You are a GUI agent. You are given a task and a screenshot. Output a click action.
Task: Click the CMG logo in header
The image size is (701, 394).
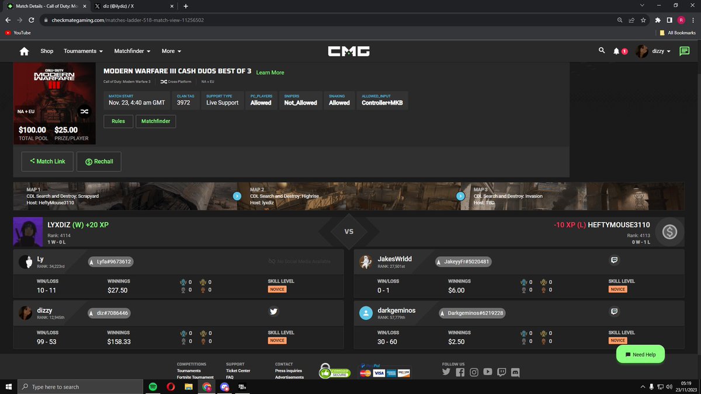[x=349, y=51]
